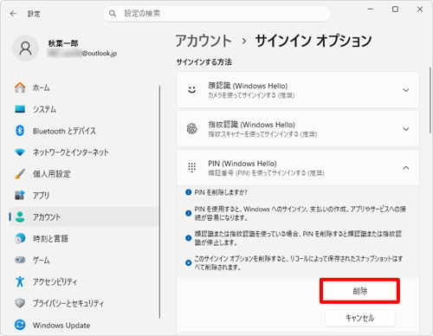Click the network Wi-Fi icon
The height and width of the screenshot is (336, 433).
pyautogui.click(x=20, y=152)
